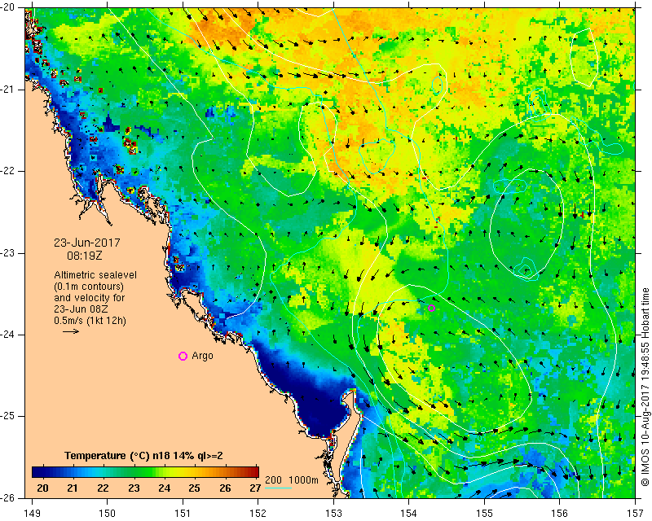Click the IMOS copyright timestamp text
This screenshot has width=652, height=521.
click(x=645, y=387)
